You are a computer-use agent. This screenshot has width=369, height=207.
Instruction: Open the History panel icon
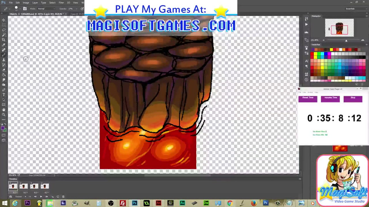pos(306,19)
